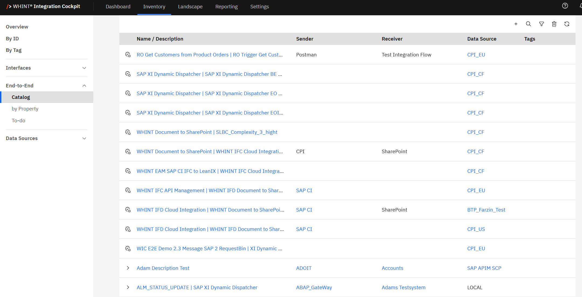The height and width of the screenshot is (297, 582).
Task: Open the BTP_Farzin_Test data source link
Action: [486, 210]
